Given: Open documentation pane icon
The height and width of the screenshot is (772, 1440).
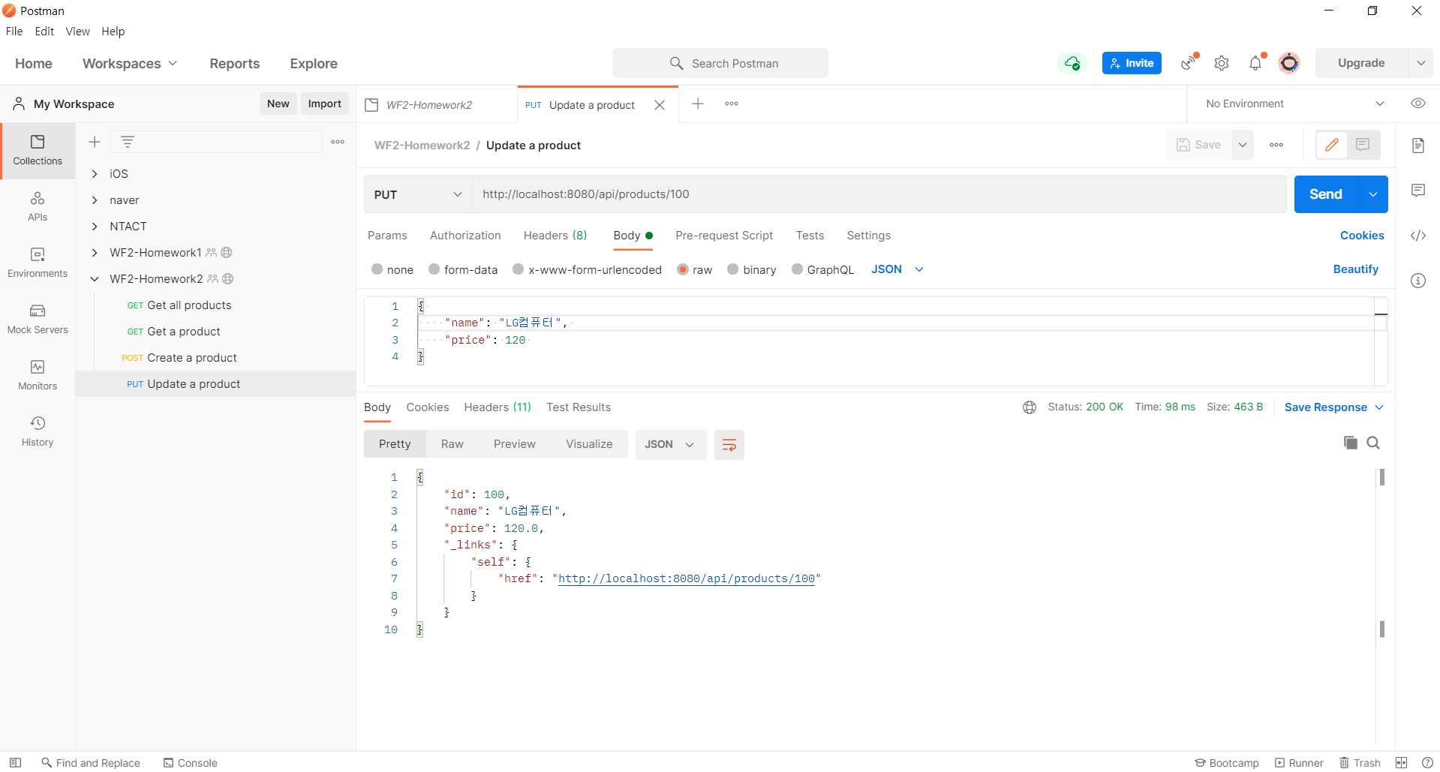Looking at the screenshot, I should [x=1417, y=146].
